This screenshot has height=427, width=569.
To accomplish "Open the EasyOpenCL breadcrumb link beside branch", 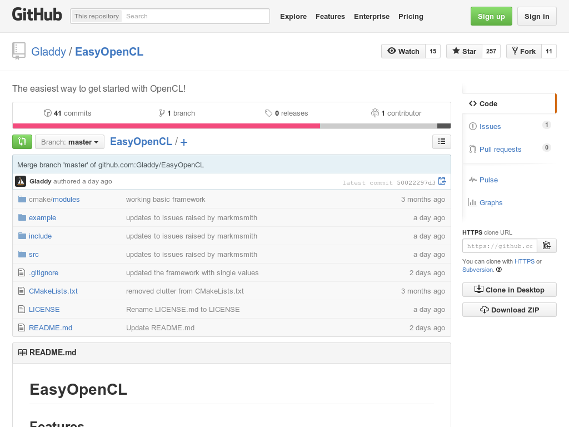I will pos(141,142).
